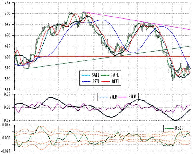Click the 0.025 label on bottom panel axis

tap(6, 125)
